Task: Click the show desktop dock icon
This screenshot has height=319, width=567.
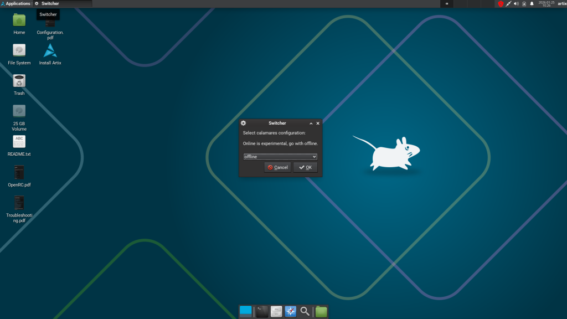Action: coord(246,311)
